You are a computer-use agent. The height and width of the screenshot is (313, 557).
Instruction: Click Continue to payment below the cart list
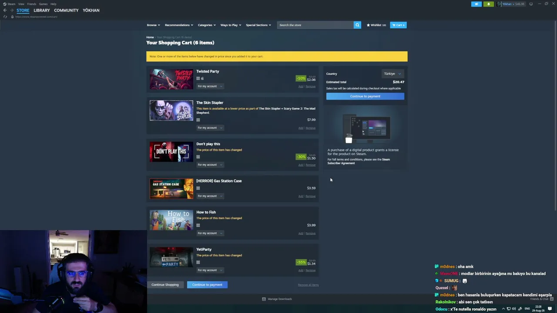coord(207,285)
